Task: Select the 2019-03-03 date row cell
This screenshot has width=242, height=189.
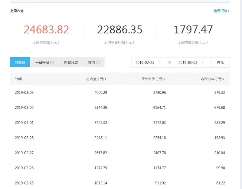Action: pos(24,93)
